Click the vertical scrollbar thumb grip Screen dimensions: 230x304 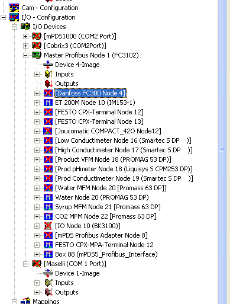click(x=222, y=150)
